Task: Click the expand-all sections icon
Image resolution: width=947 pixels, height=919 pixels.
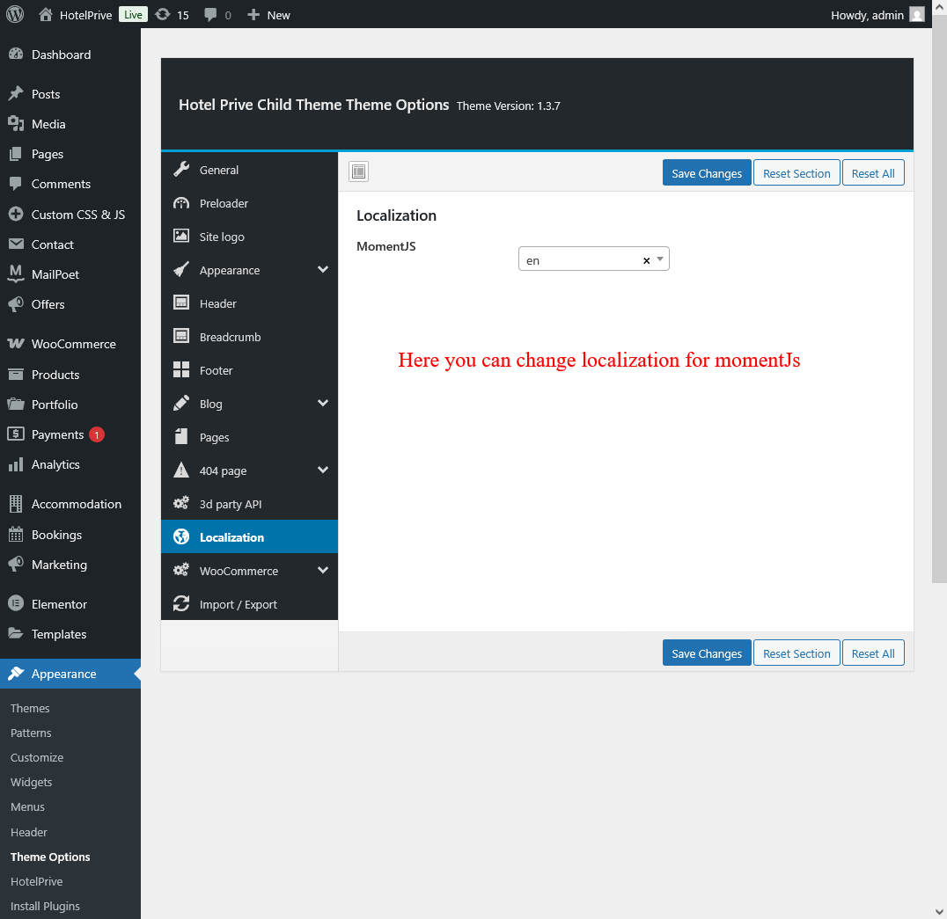Action: (x=358, y=171)
